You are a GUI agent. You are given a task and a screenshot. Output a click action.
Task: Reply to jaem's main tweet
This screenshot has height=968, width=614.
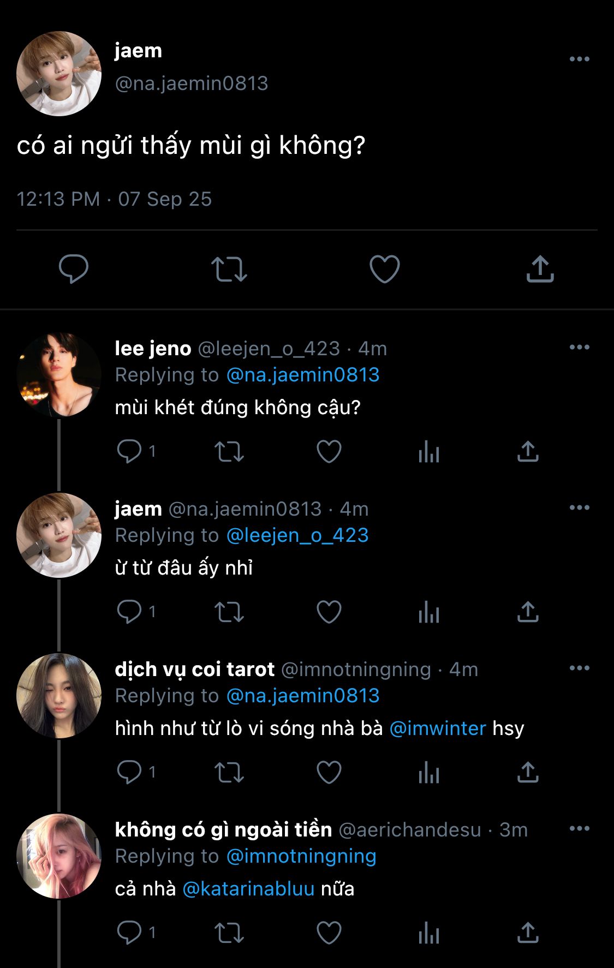coord(74,268)
